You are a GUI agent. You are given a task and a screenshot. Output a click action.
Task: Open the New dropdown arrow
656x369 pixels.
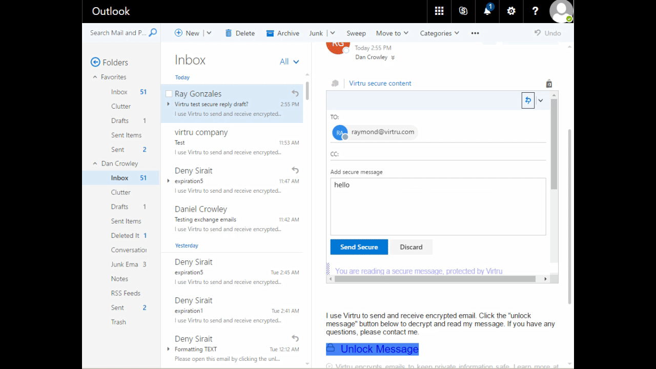point(209,33)
